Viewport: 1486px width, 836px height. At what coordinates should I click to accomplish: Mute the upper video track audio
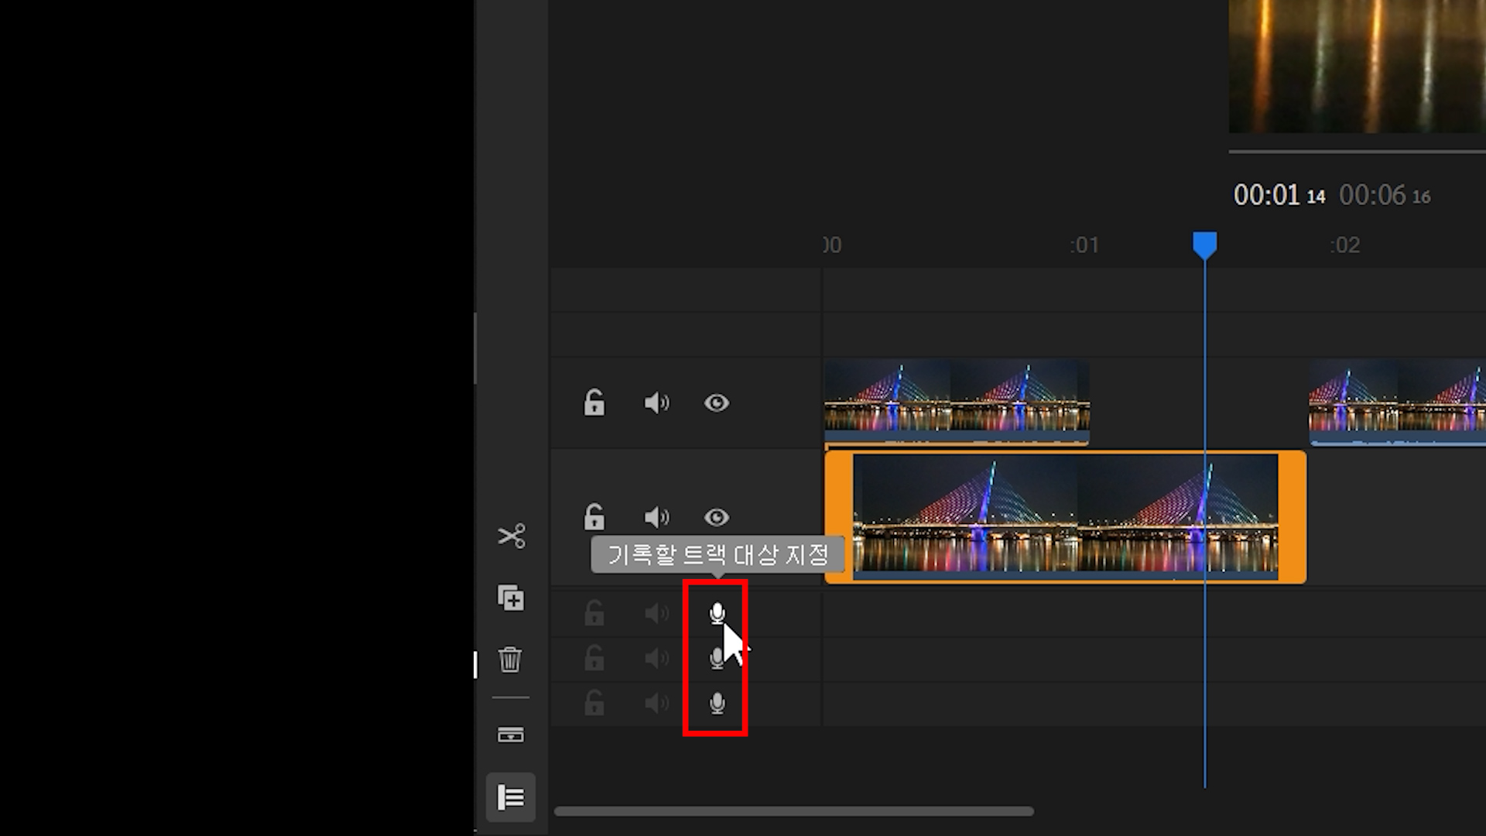(656, 403)
